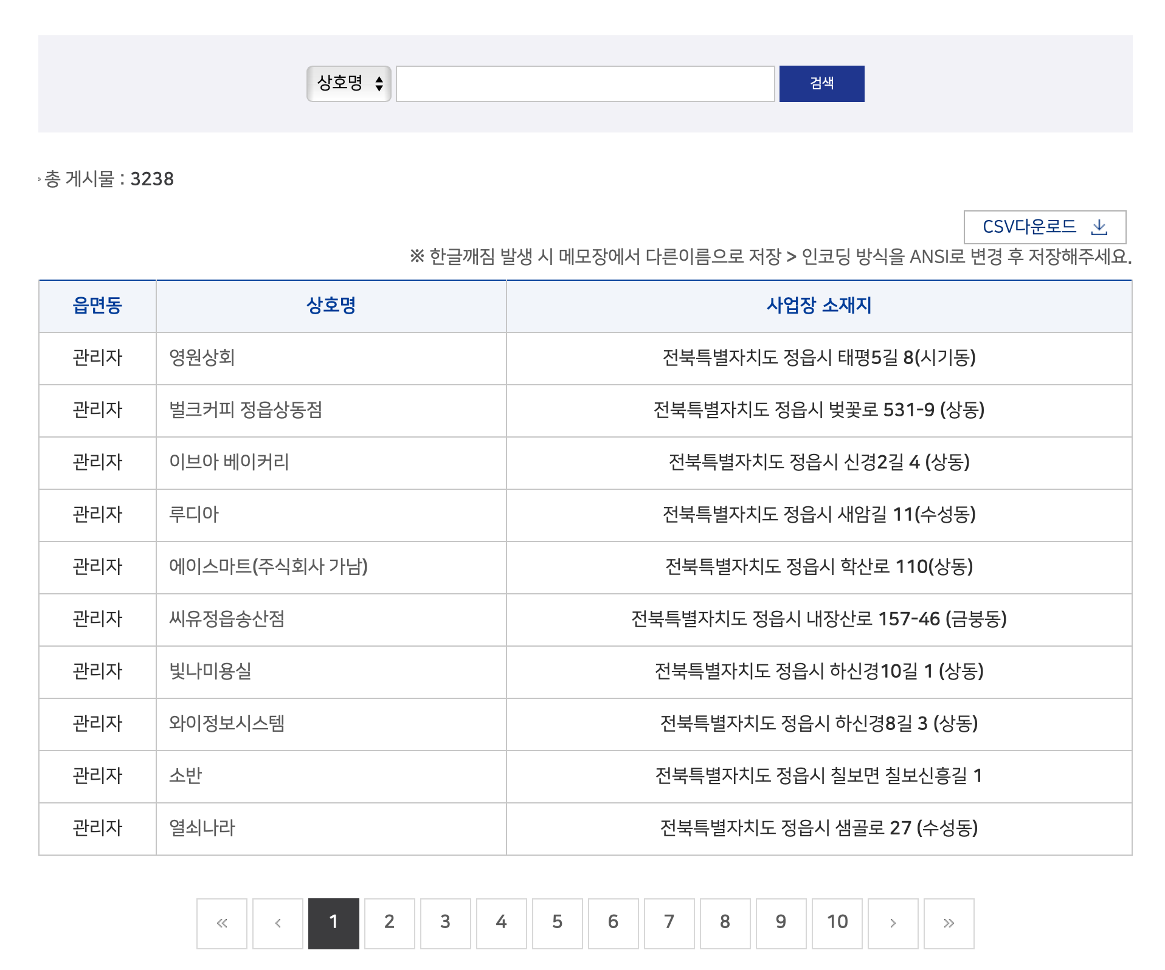
Task: Open page 10 in pagination
Action: click(837, 923)
